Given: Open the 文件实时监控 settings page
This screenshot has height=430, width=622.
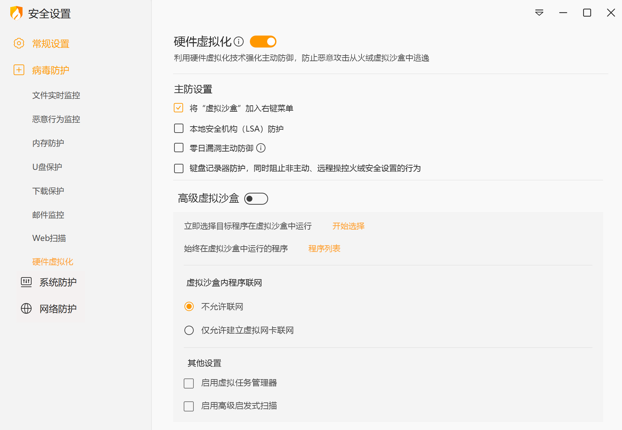Looking at the screenshot, I should click(56, 95).
